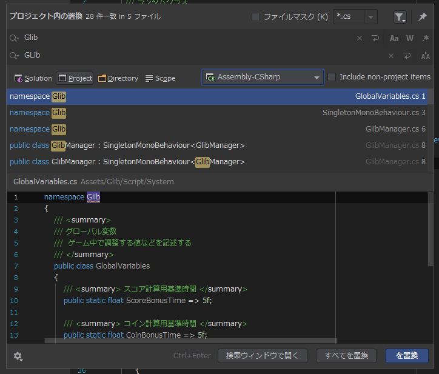
Task: Enable the regex (.*) search option
Action: [426, 38]
